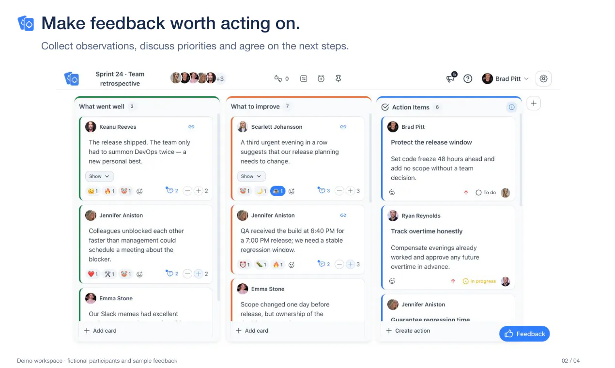Screen dimensions: 615x368
Task: Open comments on Scarlett Johansson's card
Action: [x=324, y=191]
